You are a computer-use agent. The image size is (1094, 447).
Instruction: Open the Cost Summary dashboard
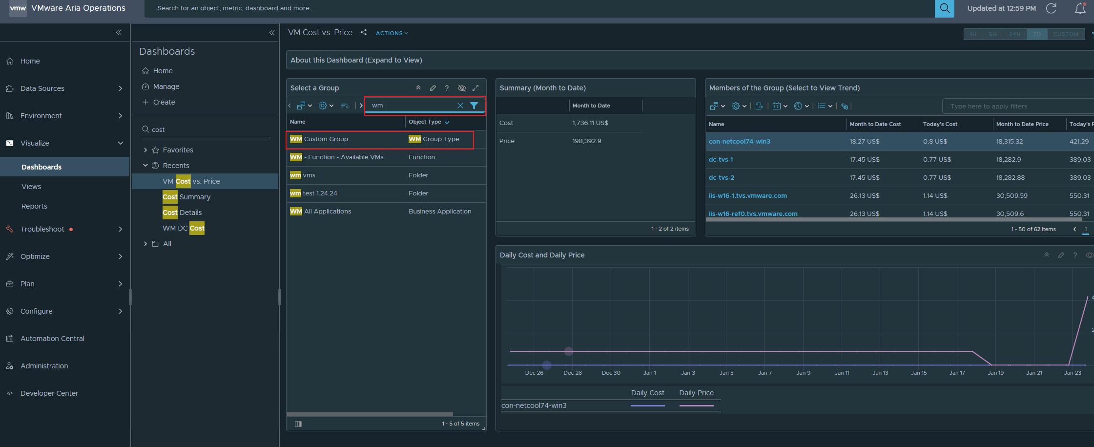pyautogui.click(x=186, y=197)
